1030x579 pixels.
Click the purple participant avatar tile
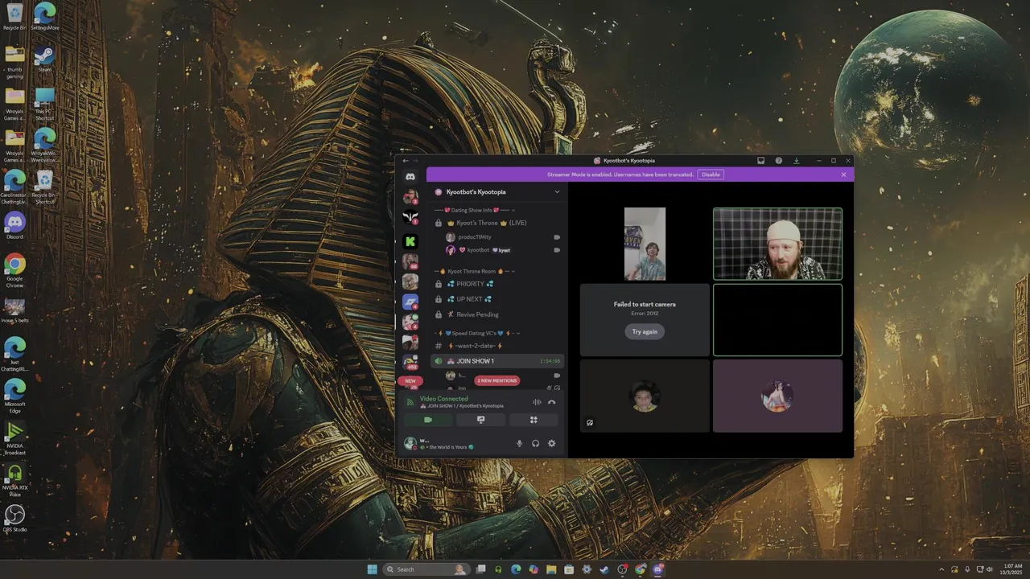pos(777,396)
